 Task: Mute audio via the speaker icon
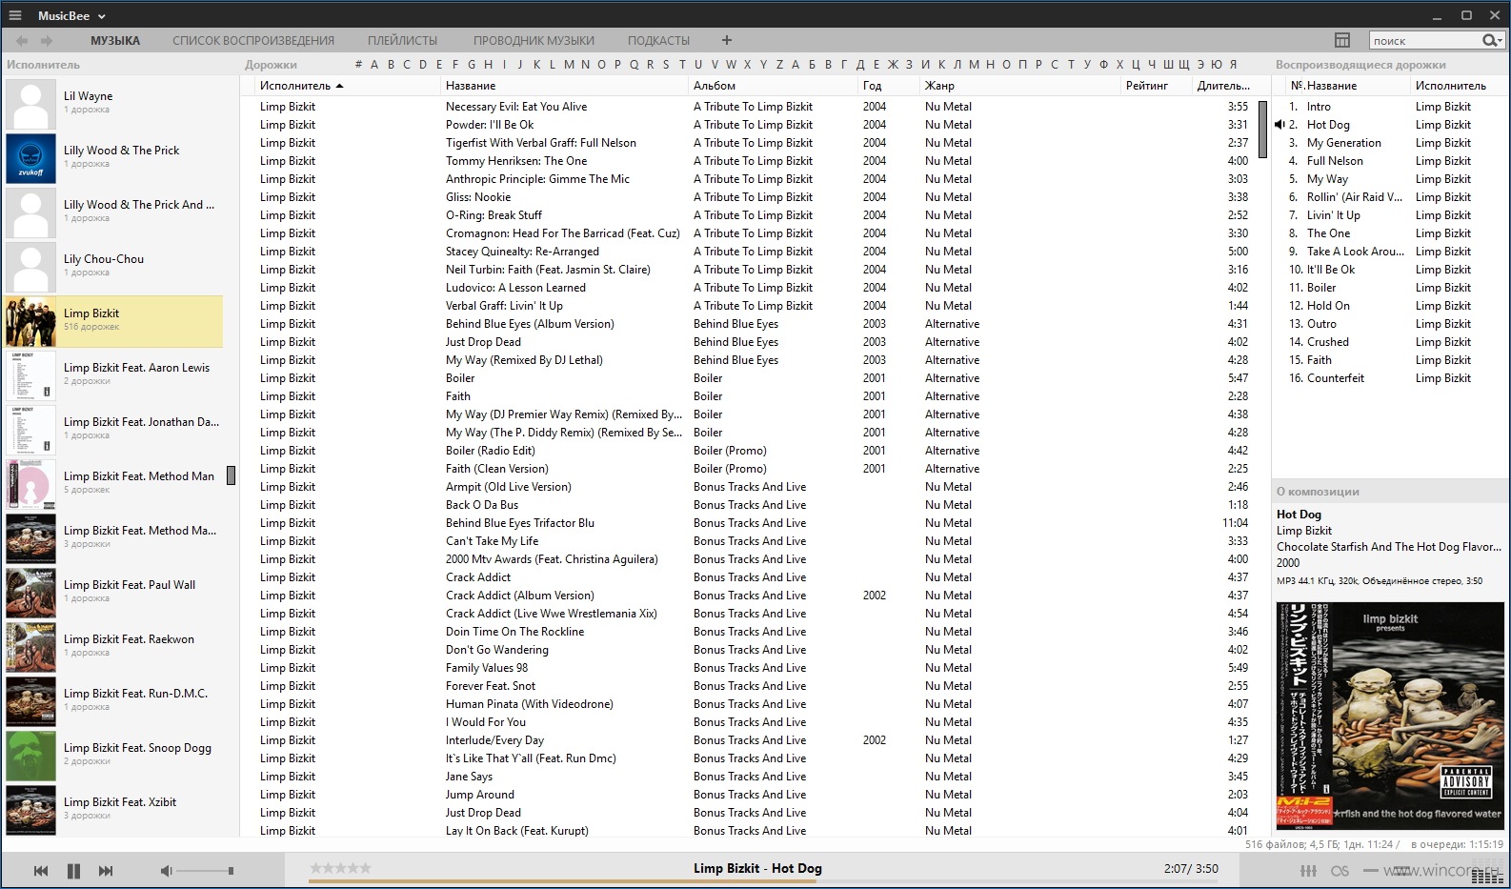click(x=166, y=871)
